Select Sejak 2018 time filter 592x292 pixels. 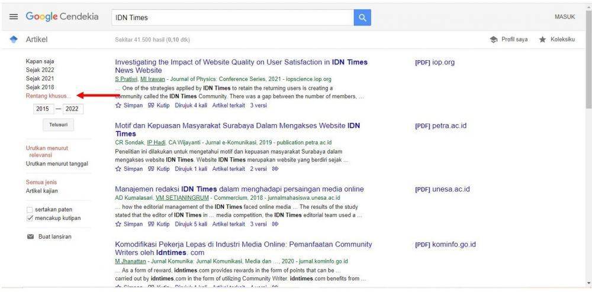40,87
